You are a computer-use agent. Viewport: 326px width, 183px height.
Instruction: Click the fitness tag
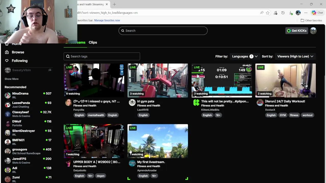pos(294,115)
